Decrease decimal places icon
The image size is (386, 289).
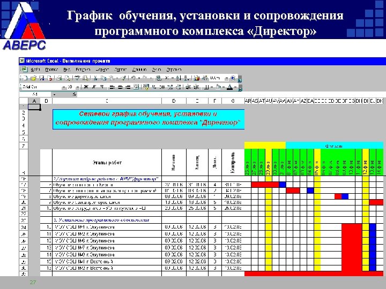tap(179, 87)
